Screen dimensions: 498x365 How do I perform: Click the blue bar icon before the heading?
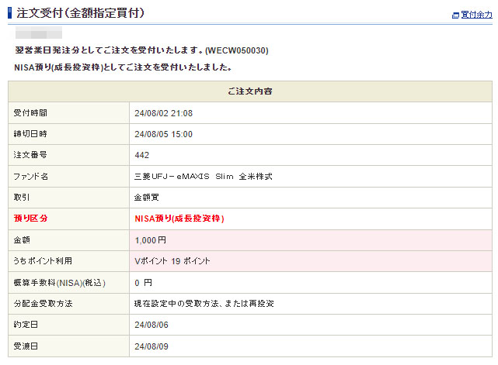pos(9,13)
